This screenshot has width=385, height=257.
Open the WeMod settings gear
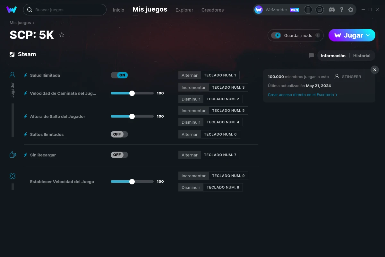pos(351,10)
